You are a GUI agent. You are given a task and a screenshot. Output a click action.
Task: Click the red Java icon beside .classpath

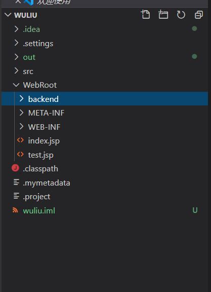(x=15, y=168)
